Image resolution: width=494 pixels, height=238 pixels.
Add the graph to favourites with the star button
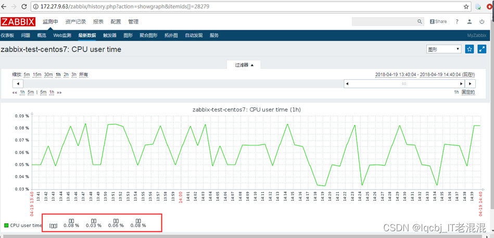coord(470,49)
